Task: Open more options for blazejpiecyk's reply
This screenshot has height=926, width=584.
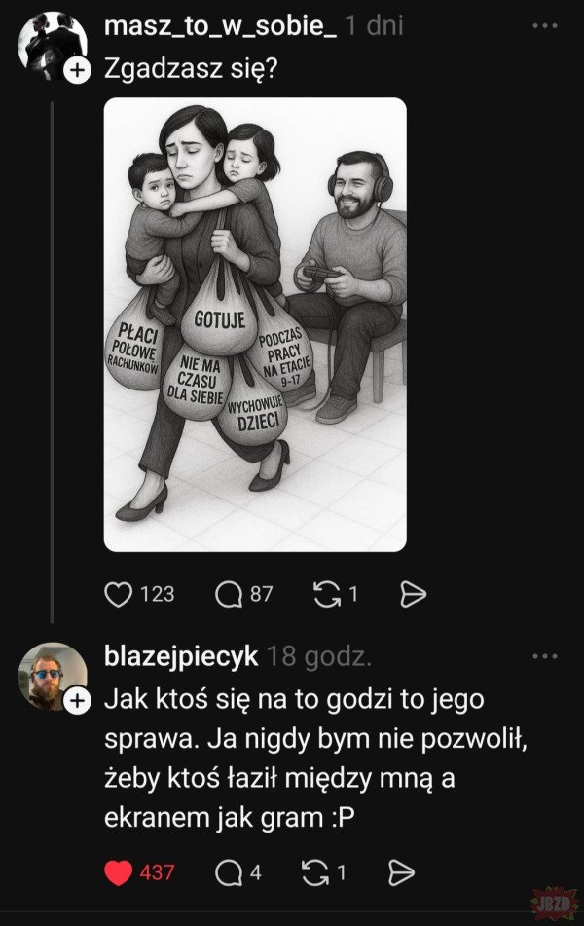Action: [544, 656]
